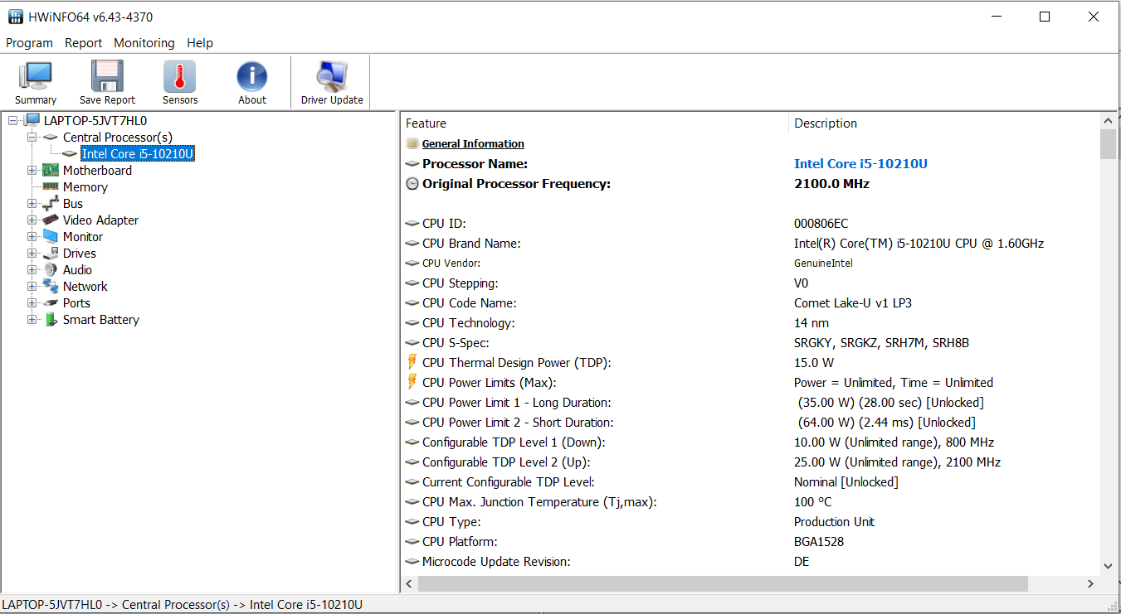Viewport: 1121px width, 614px height.
Task: Open the Program menu
Action: click(29, 43)
